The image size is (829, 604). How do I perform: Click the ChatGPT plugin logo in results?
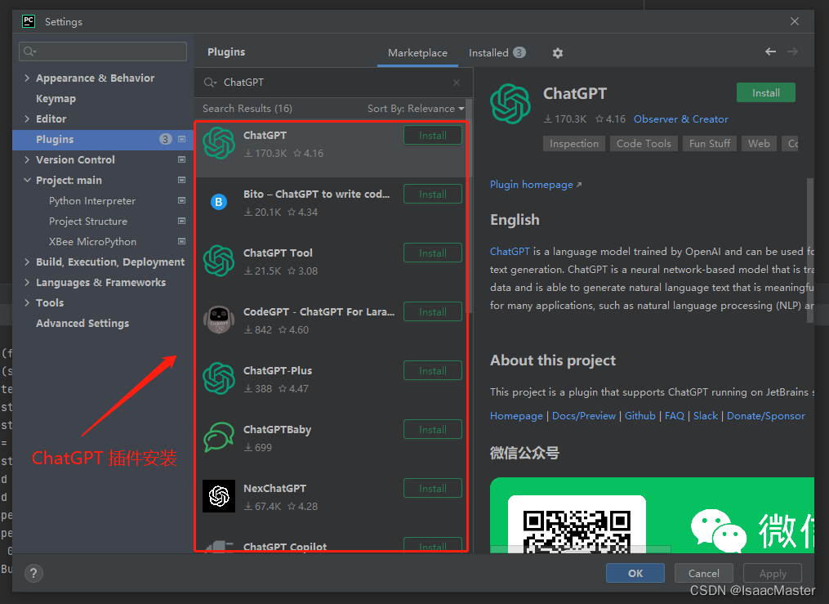[219, 143]
